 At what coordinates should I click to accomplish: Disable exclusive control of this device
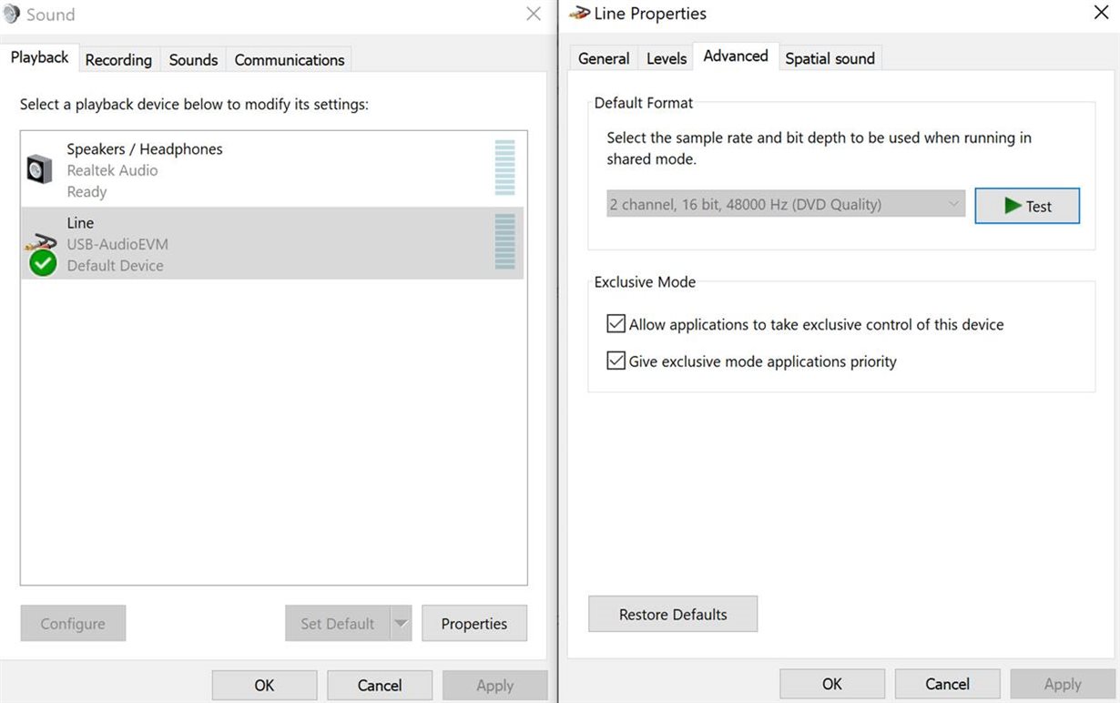(x=616, y=324)
